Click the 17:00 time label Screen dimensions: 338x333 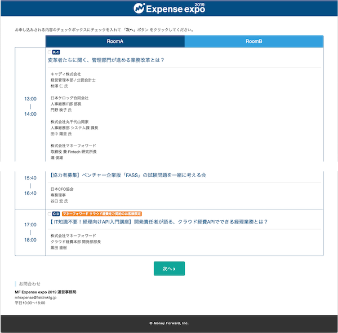tap(30, 225)
